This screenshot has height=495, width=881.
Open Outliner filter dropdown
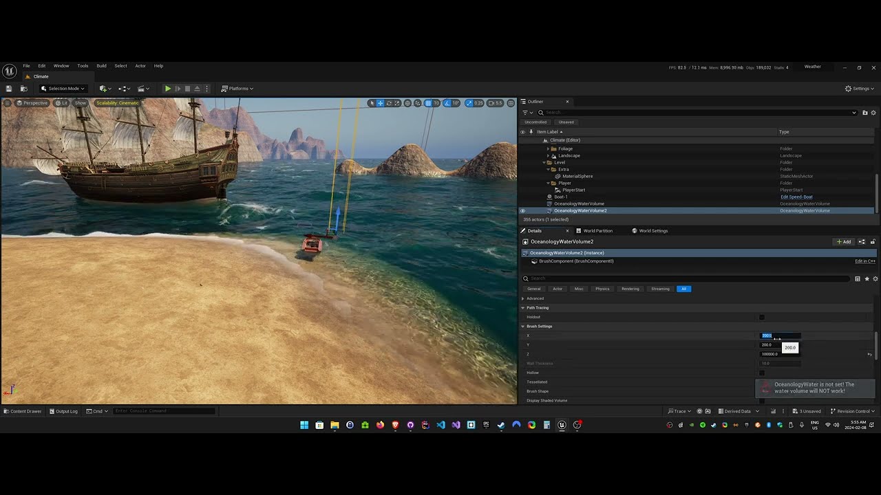(x=527, y=113)
